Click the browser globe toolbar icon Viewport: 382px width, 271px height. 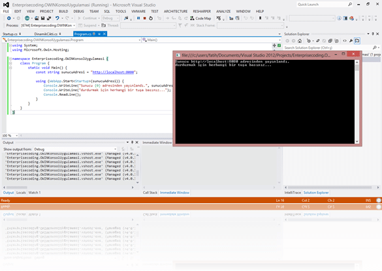click(x=27, y=18)
